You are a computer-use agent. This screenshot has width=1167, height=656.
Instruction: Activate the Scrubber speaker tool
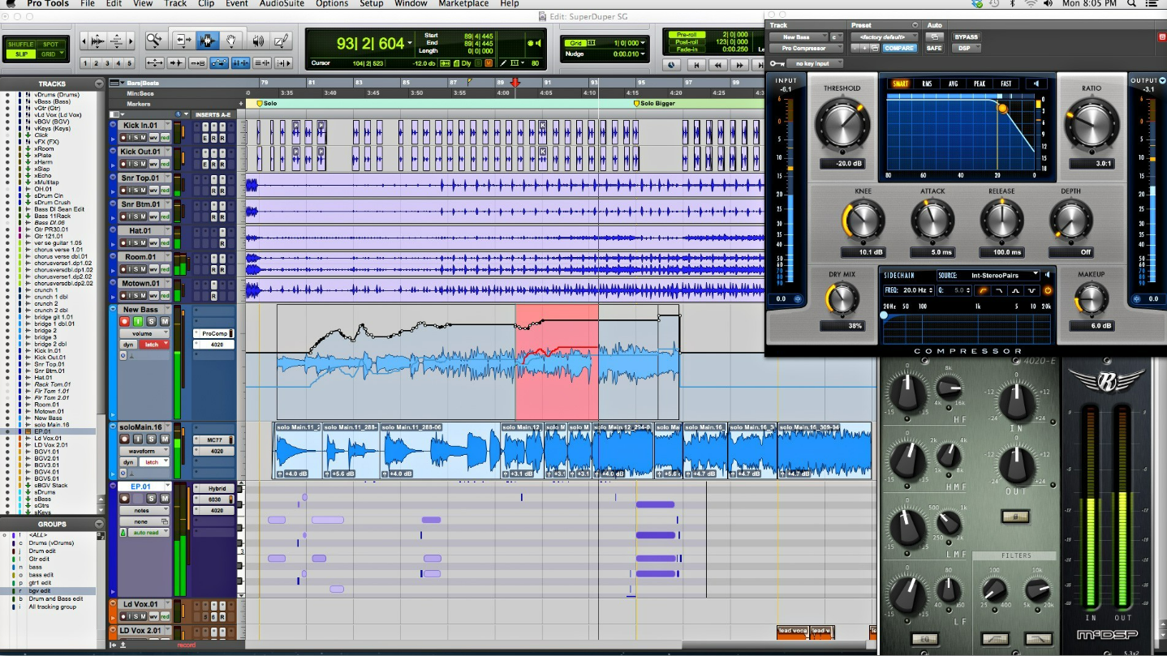click(259, 41)
